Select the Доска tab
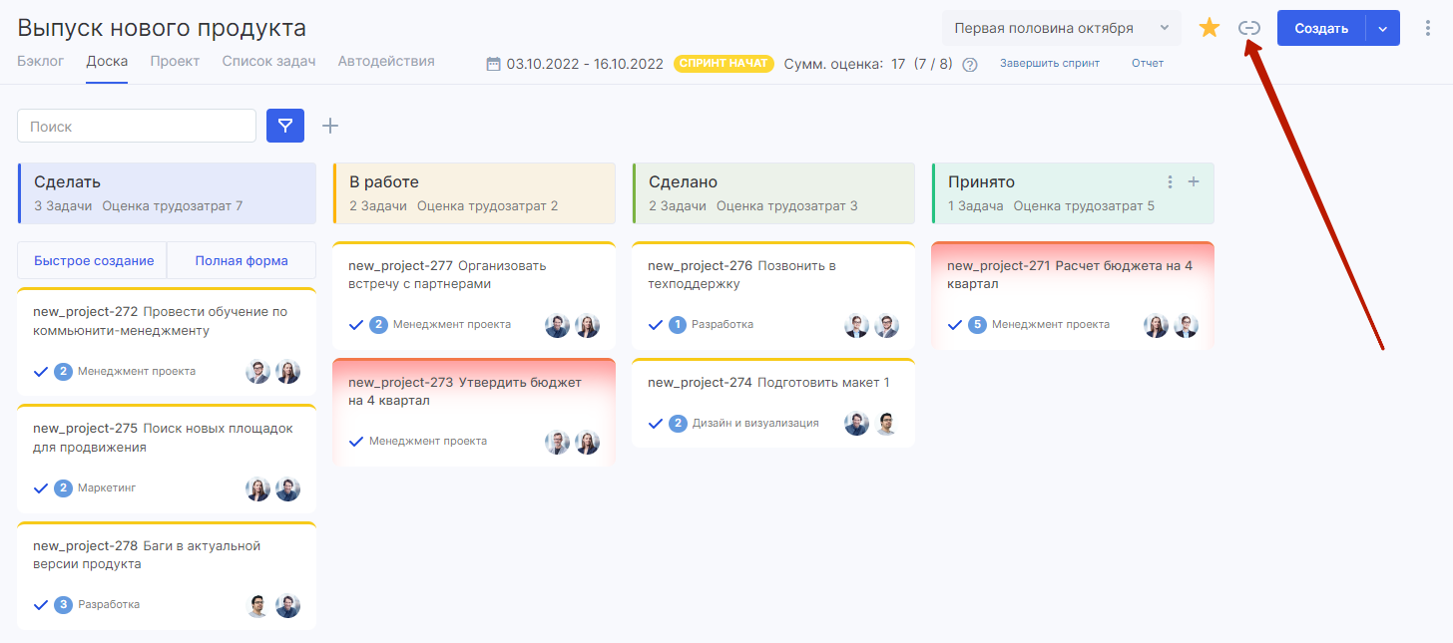The height and width of the screenshot is (643, 1453). pyautogui.click(x=107, y=61)
